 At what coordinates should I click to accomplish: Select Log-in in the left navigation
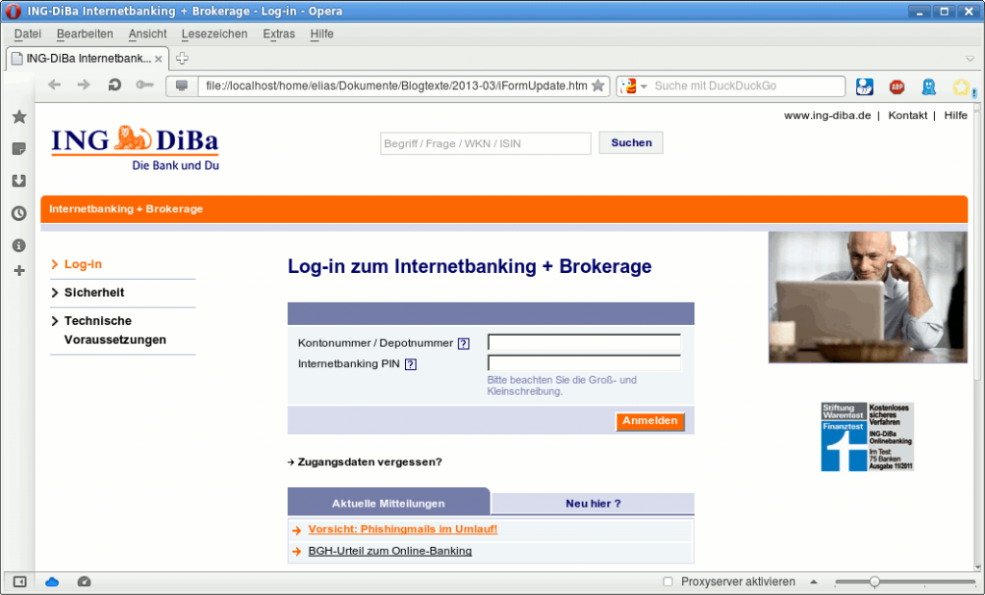[83, 264]
